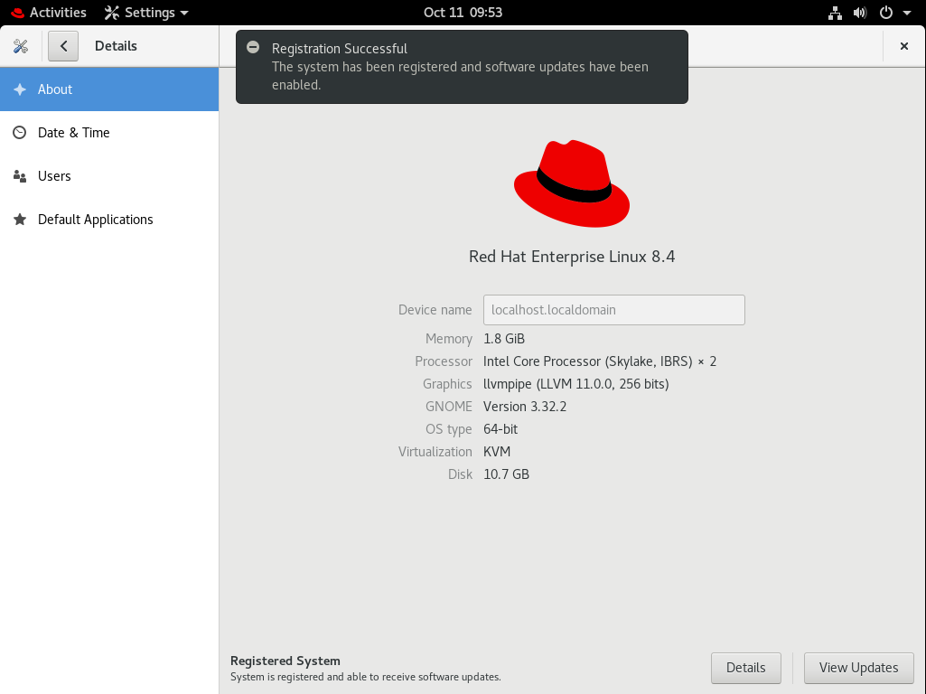Open the clock calendar at Oct 11 09:53
Viewport: 926px width, 694px height.
click(x=463, y=13)
